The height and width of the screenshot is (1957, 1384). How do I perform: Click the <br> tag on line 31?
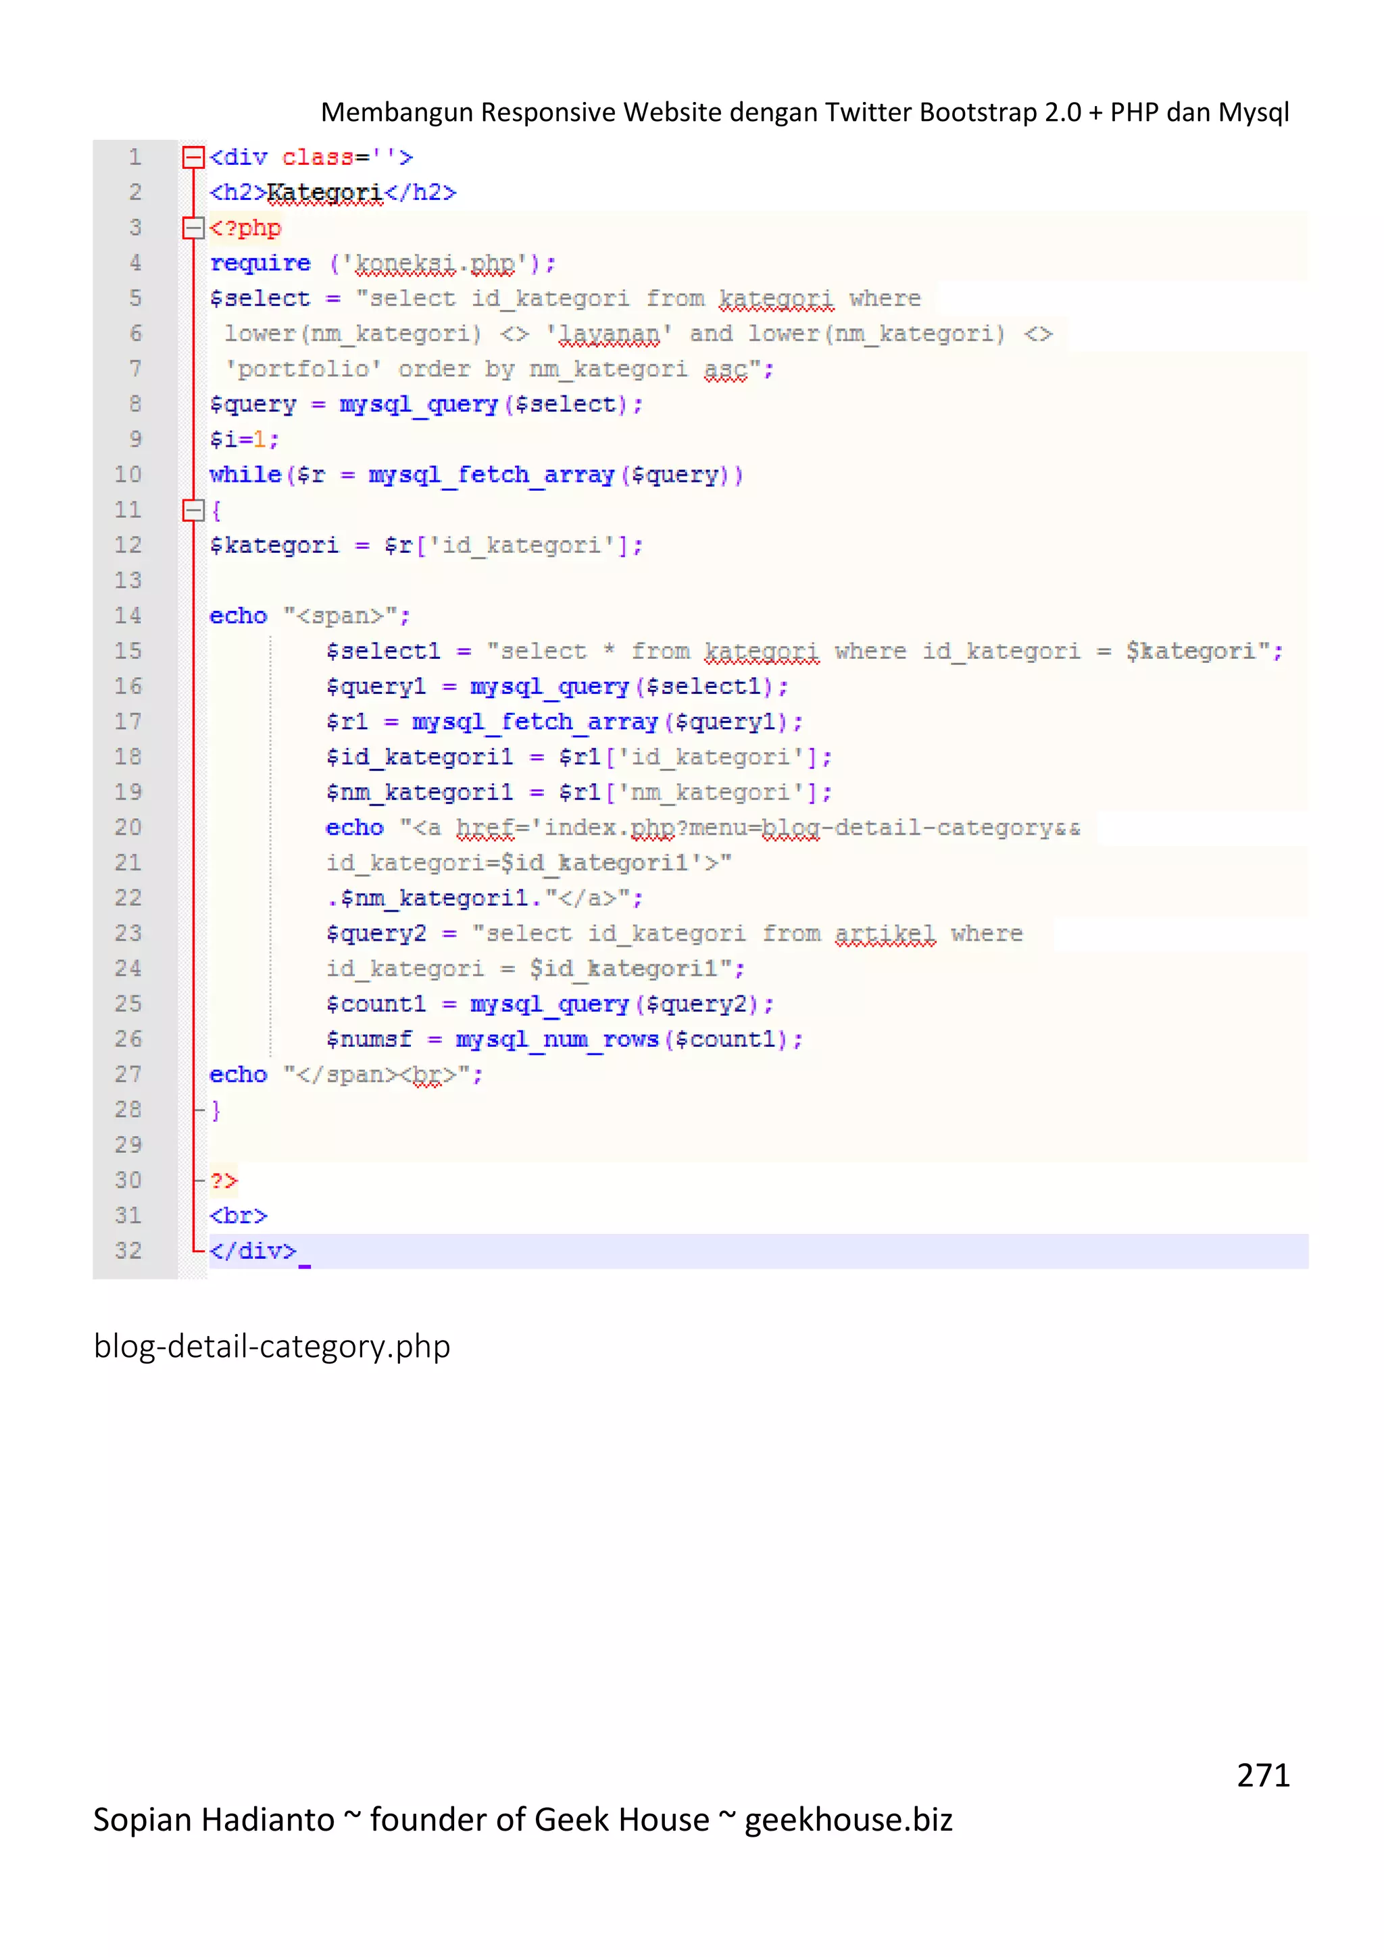point(238,1216)
